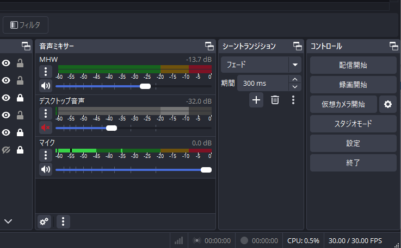Screen dimensions: 401x248
Task: Open virtual camera settings gear
Action: point(388,104)
